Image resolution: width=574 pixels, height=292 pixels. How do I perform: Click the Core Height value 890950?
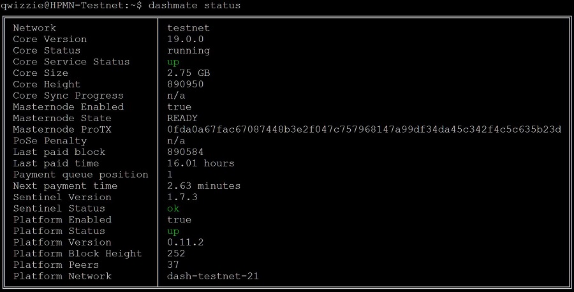(x=185, y=84)
